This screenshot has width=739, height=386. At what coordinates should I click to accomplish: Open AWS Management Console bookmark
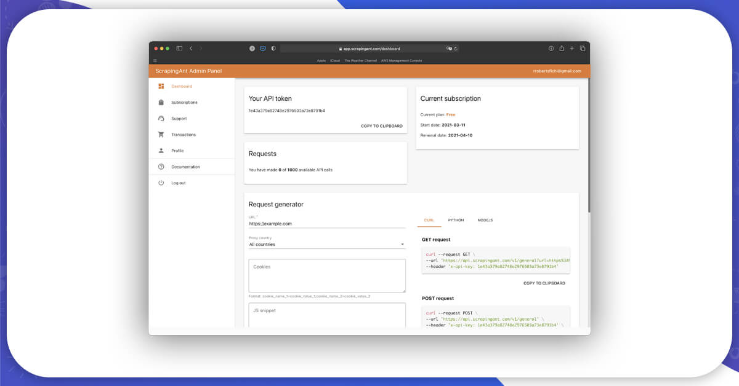[x=402, y=60]
